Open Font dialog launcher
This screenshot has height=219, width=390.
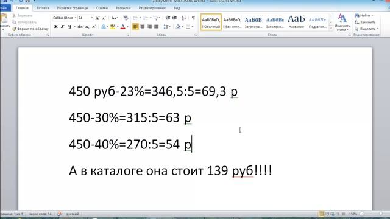pos(128,35)
